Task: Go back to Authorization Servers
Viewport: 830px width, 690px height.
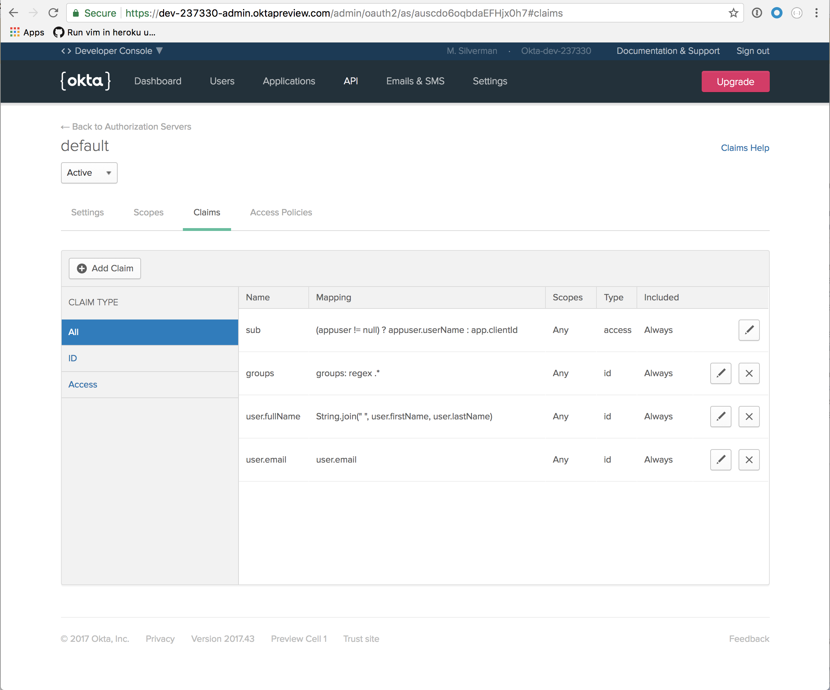Action: 126,126
